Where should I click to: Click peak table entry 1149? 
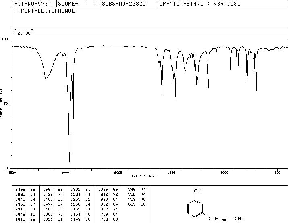[x=75, y=219]
